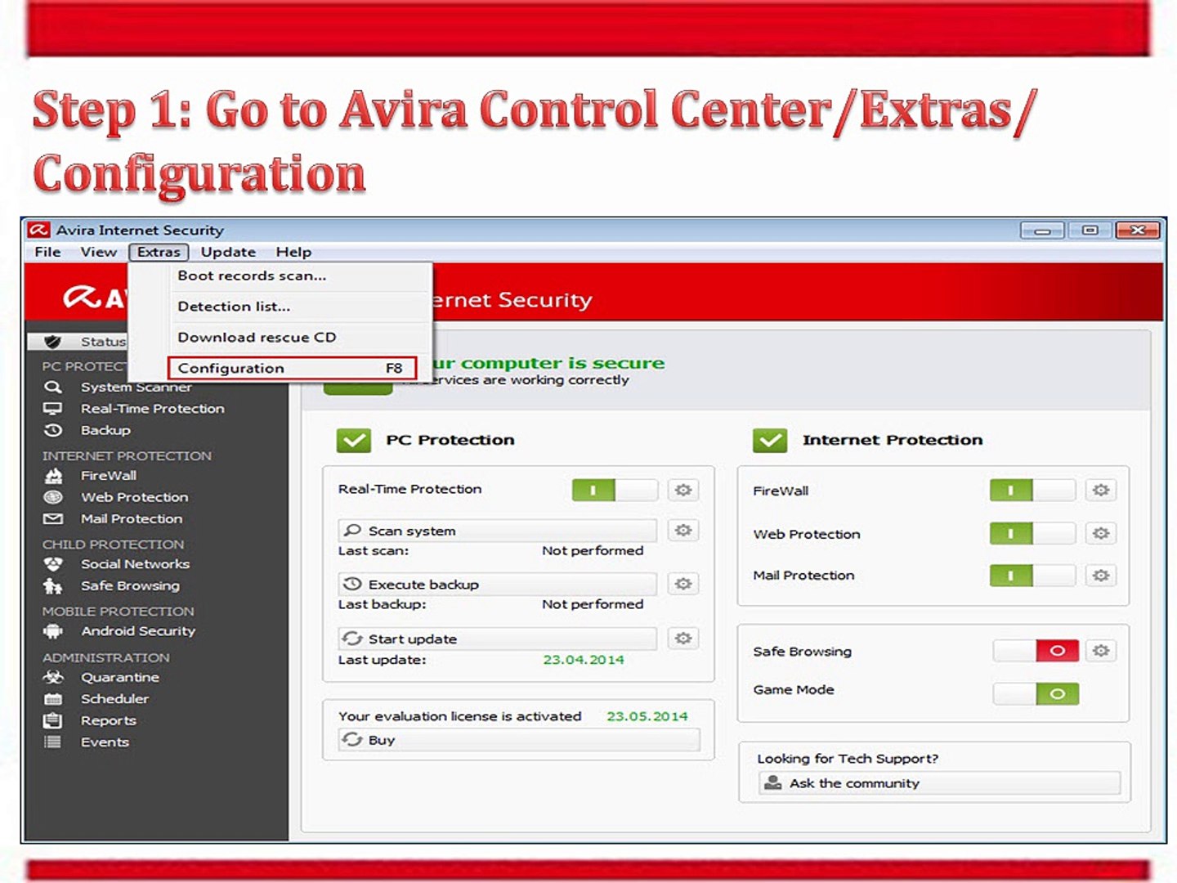Select Events in sidebar
The image size is (1177, 883).
105,742
